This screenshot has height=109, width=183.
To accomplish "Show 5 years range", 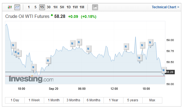I will pos(133,100).
